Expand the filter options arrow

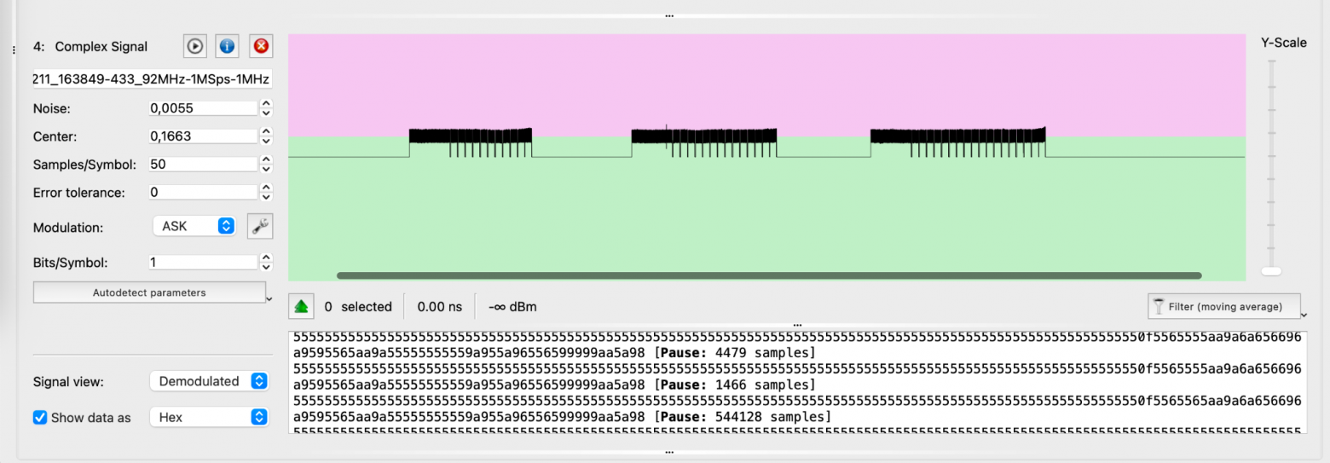(1305, 314)
